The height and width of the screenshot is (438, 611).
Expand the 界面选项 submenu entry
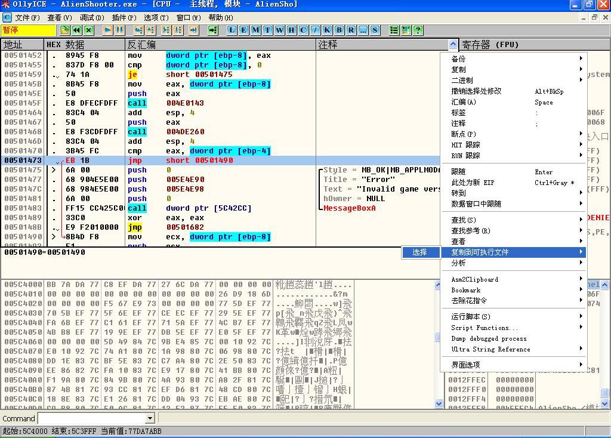[x=513, y=365]
